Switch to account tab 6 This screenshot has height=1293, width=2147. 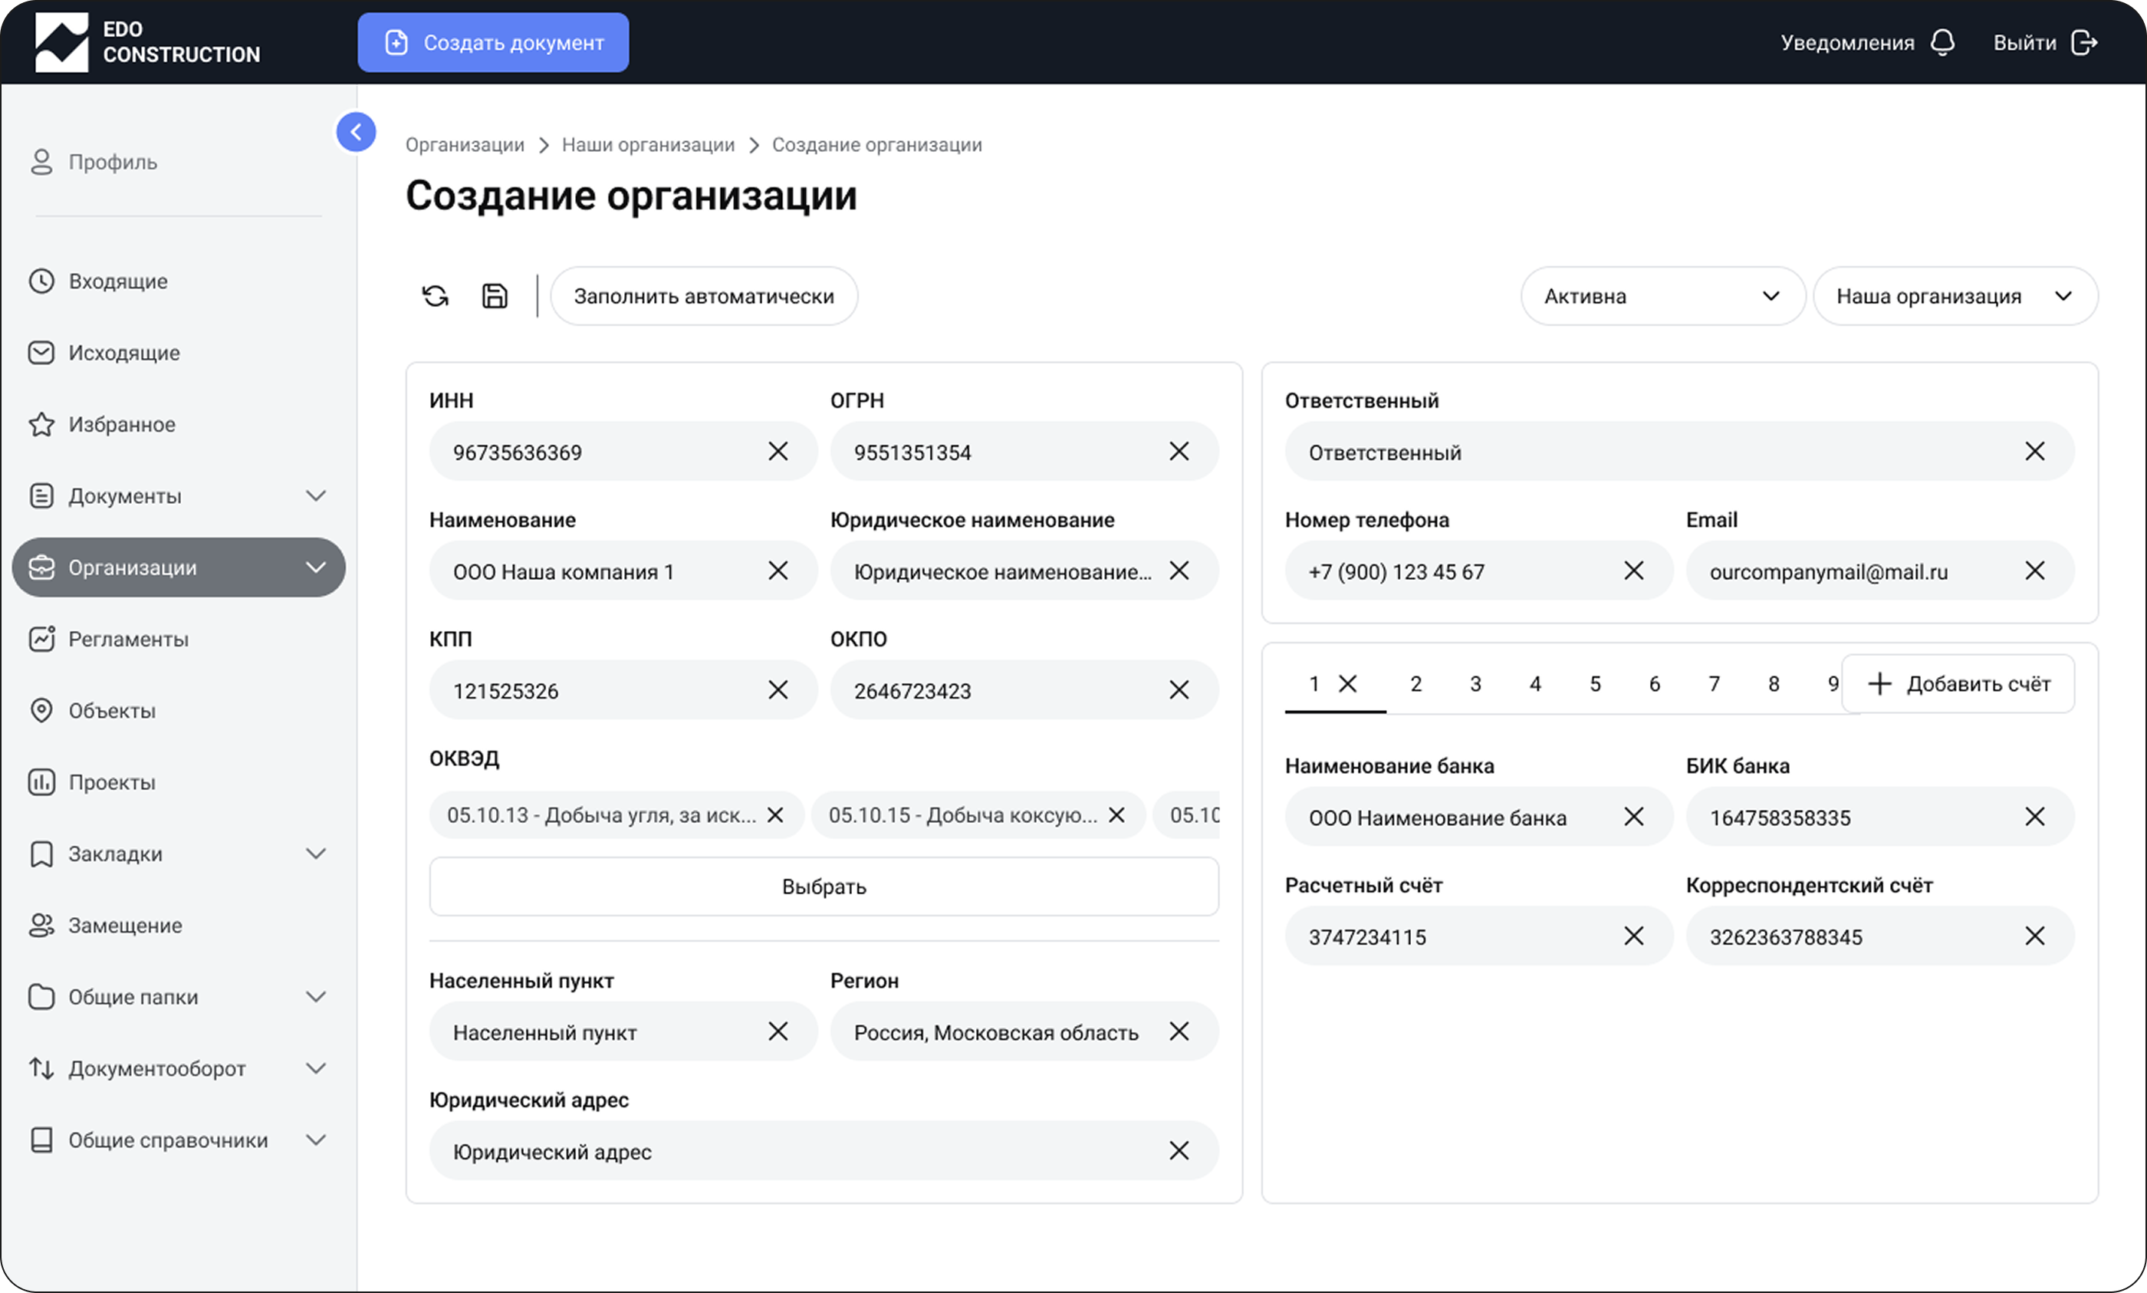point(1655,684)
